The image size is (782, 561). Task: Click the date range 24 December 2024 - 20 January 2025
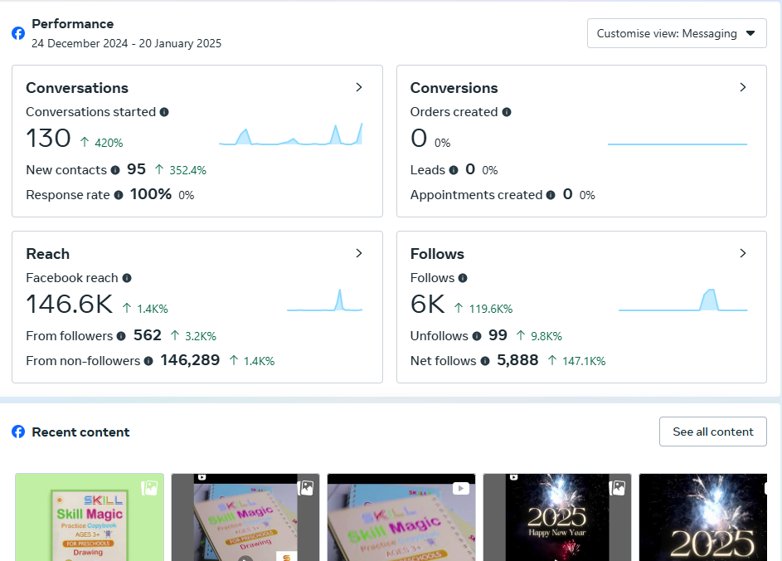126,43
